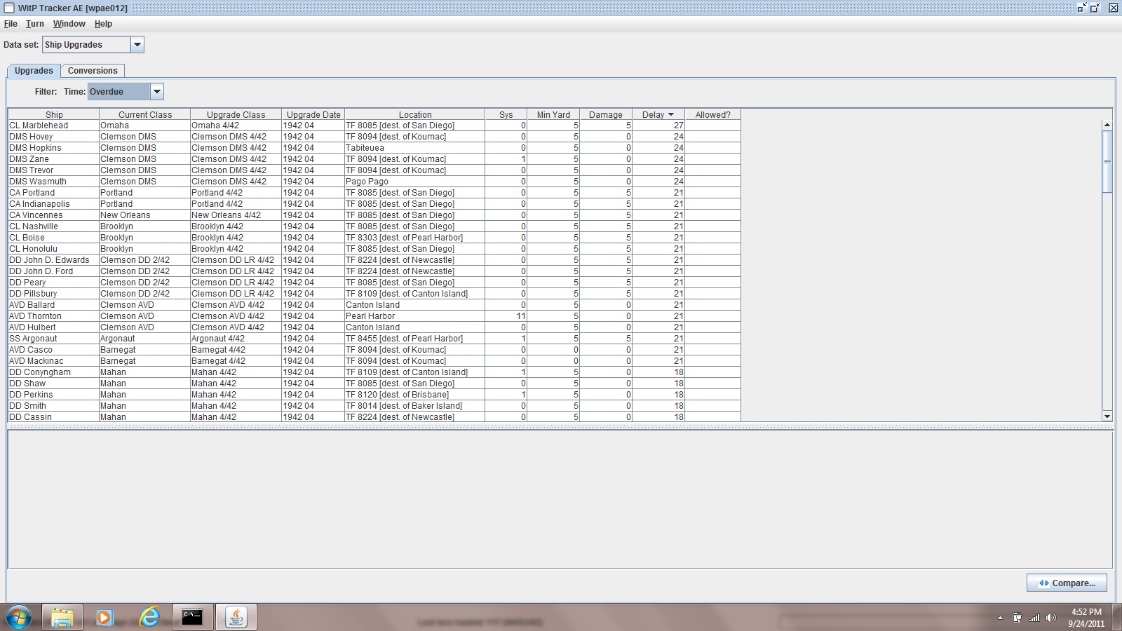Sort table by Location column header
The width and height of the screenshot is (1122, 631).
415,114
